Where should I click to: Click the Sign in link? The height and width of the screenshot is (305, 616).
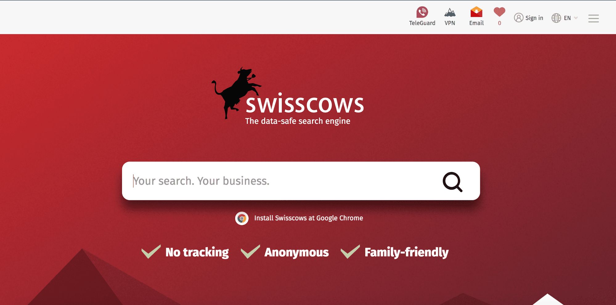pos(534,18)
